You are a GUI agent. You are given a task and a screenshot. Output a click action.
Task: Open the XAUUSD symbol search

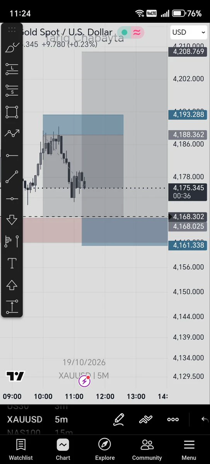click(25, 419)
